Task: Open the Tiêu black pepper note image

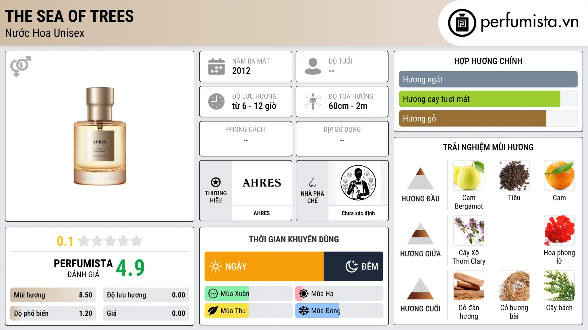Action: (x=514, y=176)
